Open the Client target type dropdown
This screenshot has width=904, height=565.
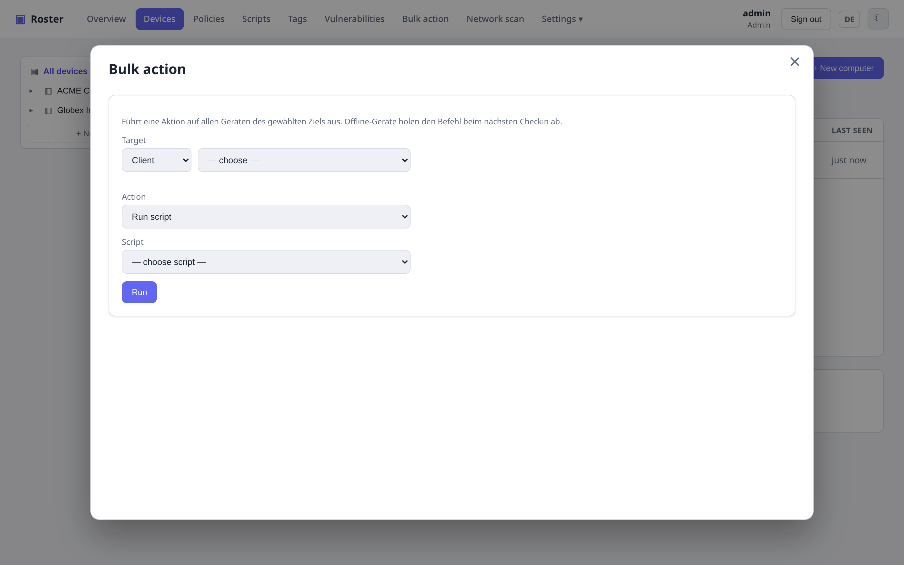[x=157, y=160]
